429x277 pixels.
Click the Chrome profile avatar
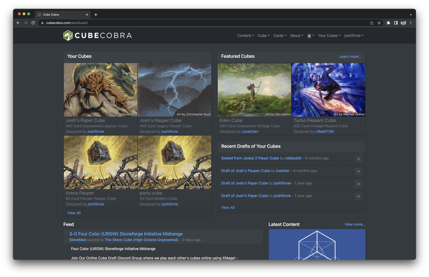[403, 23]
